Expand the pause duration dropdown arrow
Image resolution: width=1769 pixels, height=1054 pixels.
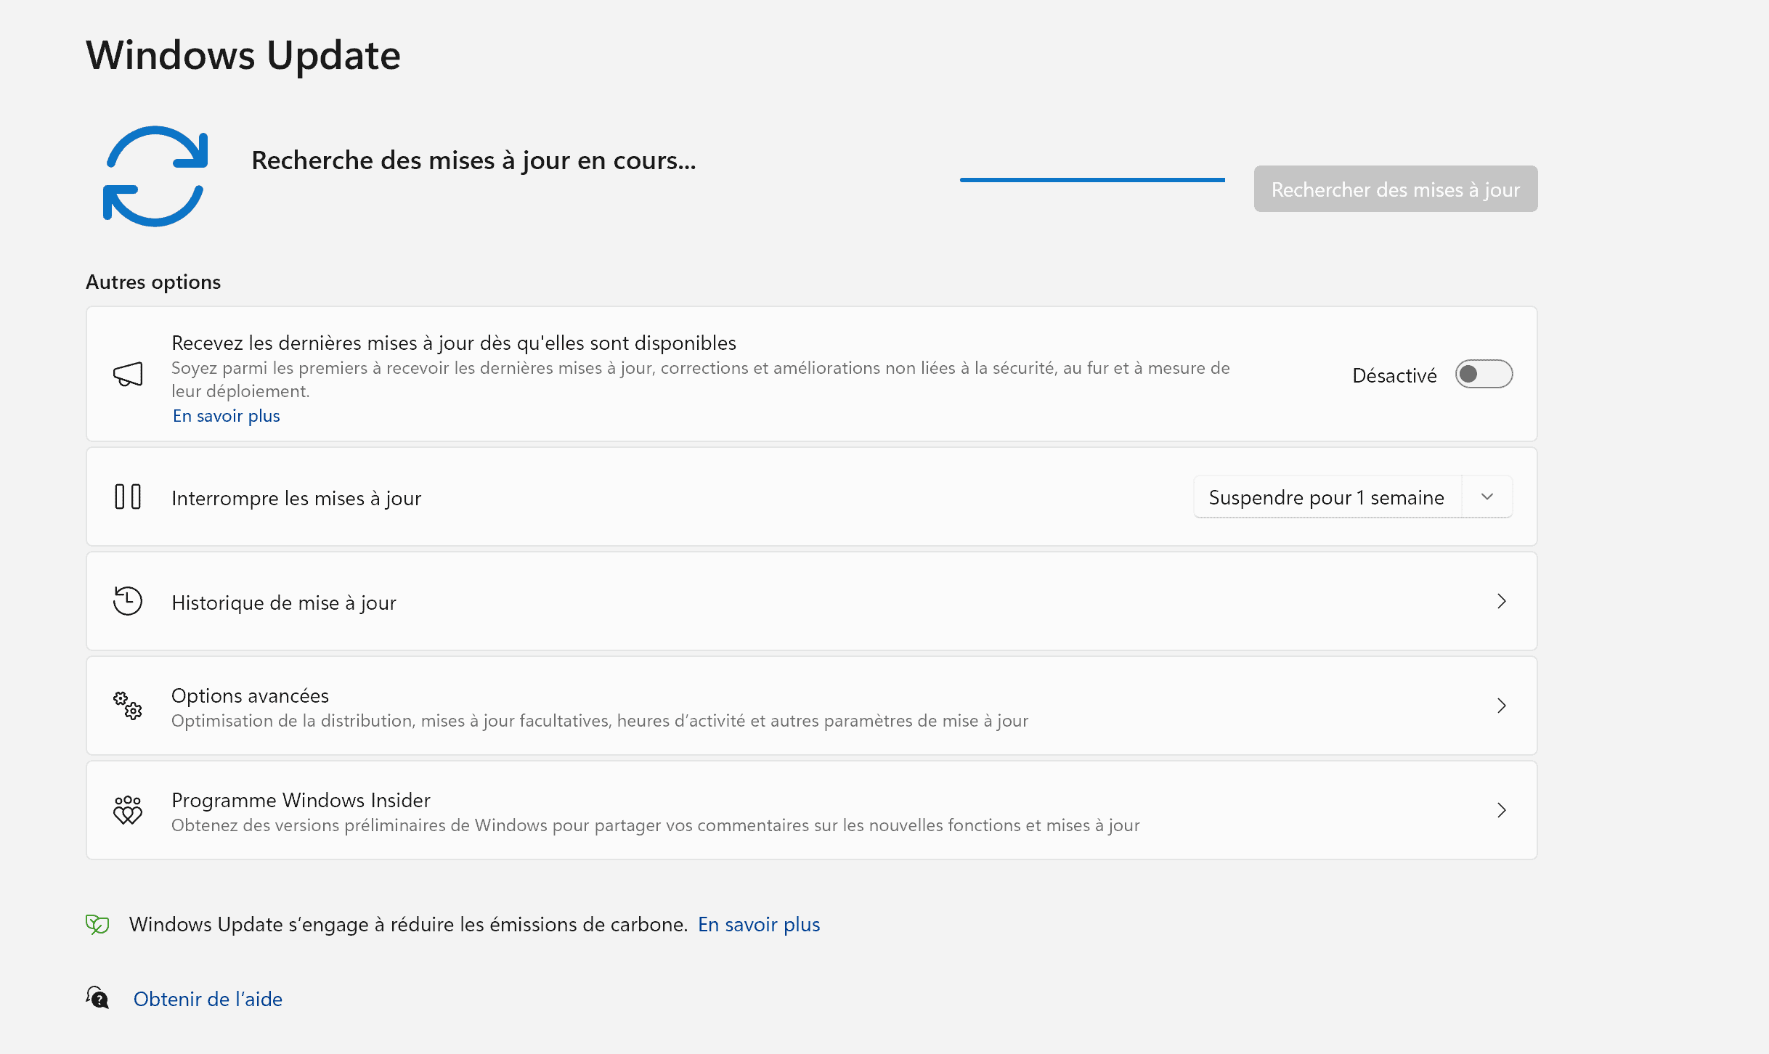(1487, 497)
